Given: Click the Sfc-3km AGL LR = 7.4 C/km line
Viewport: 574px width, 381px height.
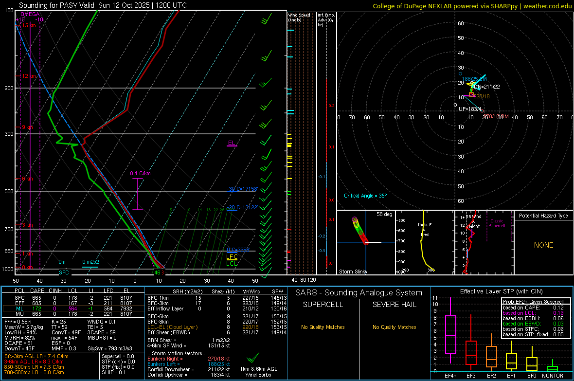Looking at the screenshot, I should coord(36,356).
